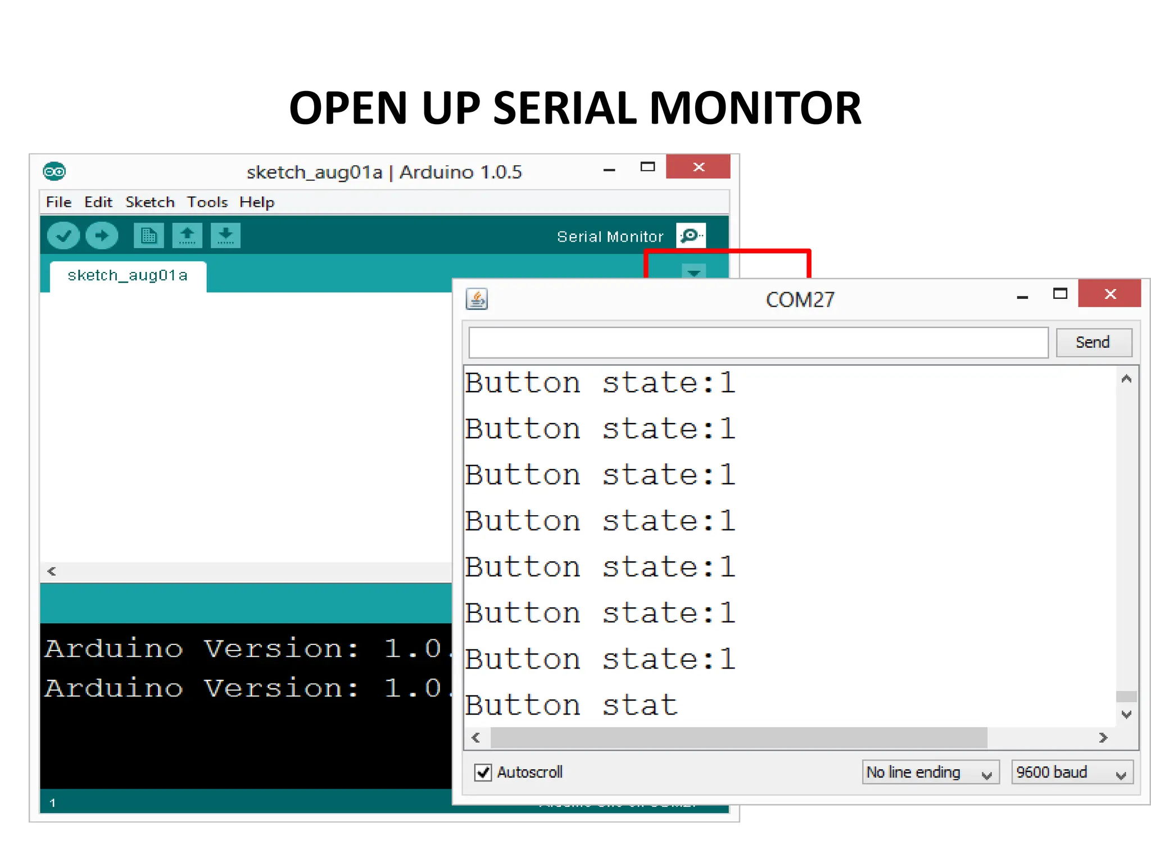Open the Sketch menu

[149, 202]
